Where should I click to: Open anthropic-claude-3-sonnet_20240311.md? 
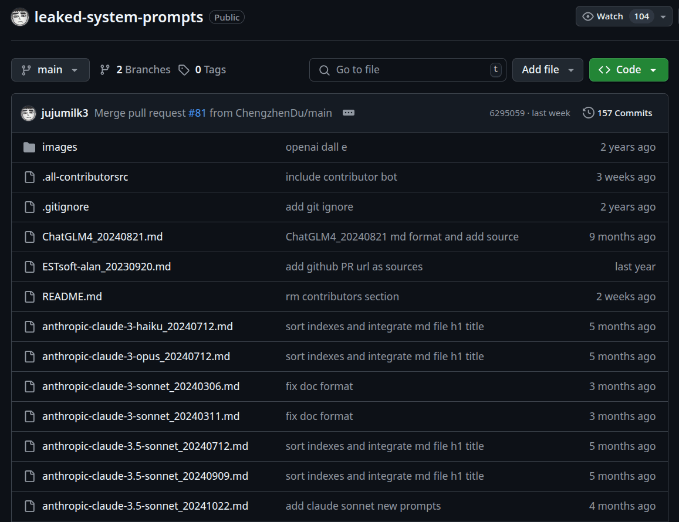pyautogui.click(x=141, y=416)
